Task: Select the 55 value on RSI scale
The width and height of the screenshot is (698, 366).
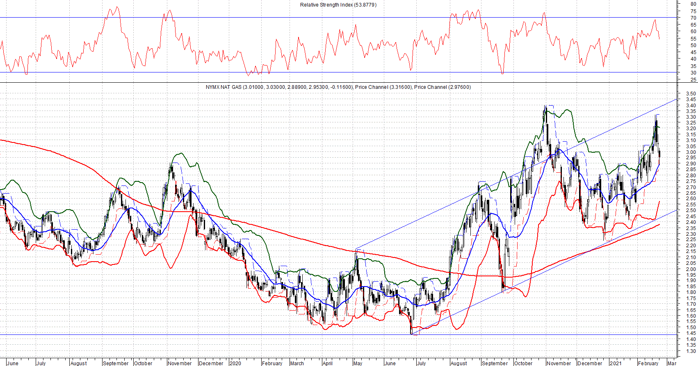Action: pyautogui.click(x=693, y=39)
